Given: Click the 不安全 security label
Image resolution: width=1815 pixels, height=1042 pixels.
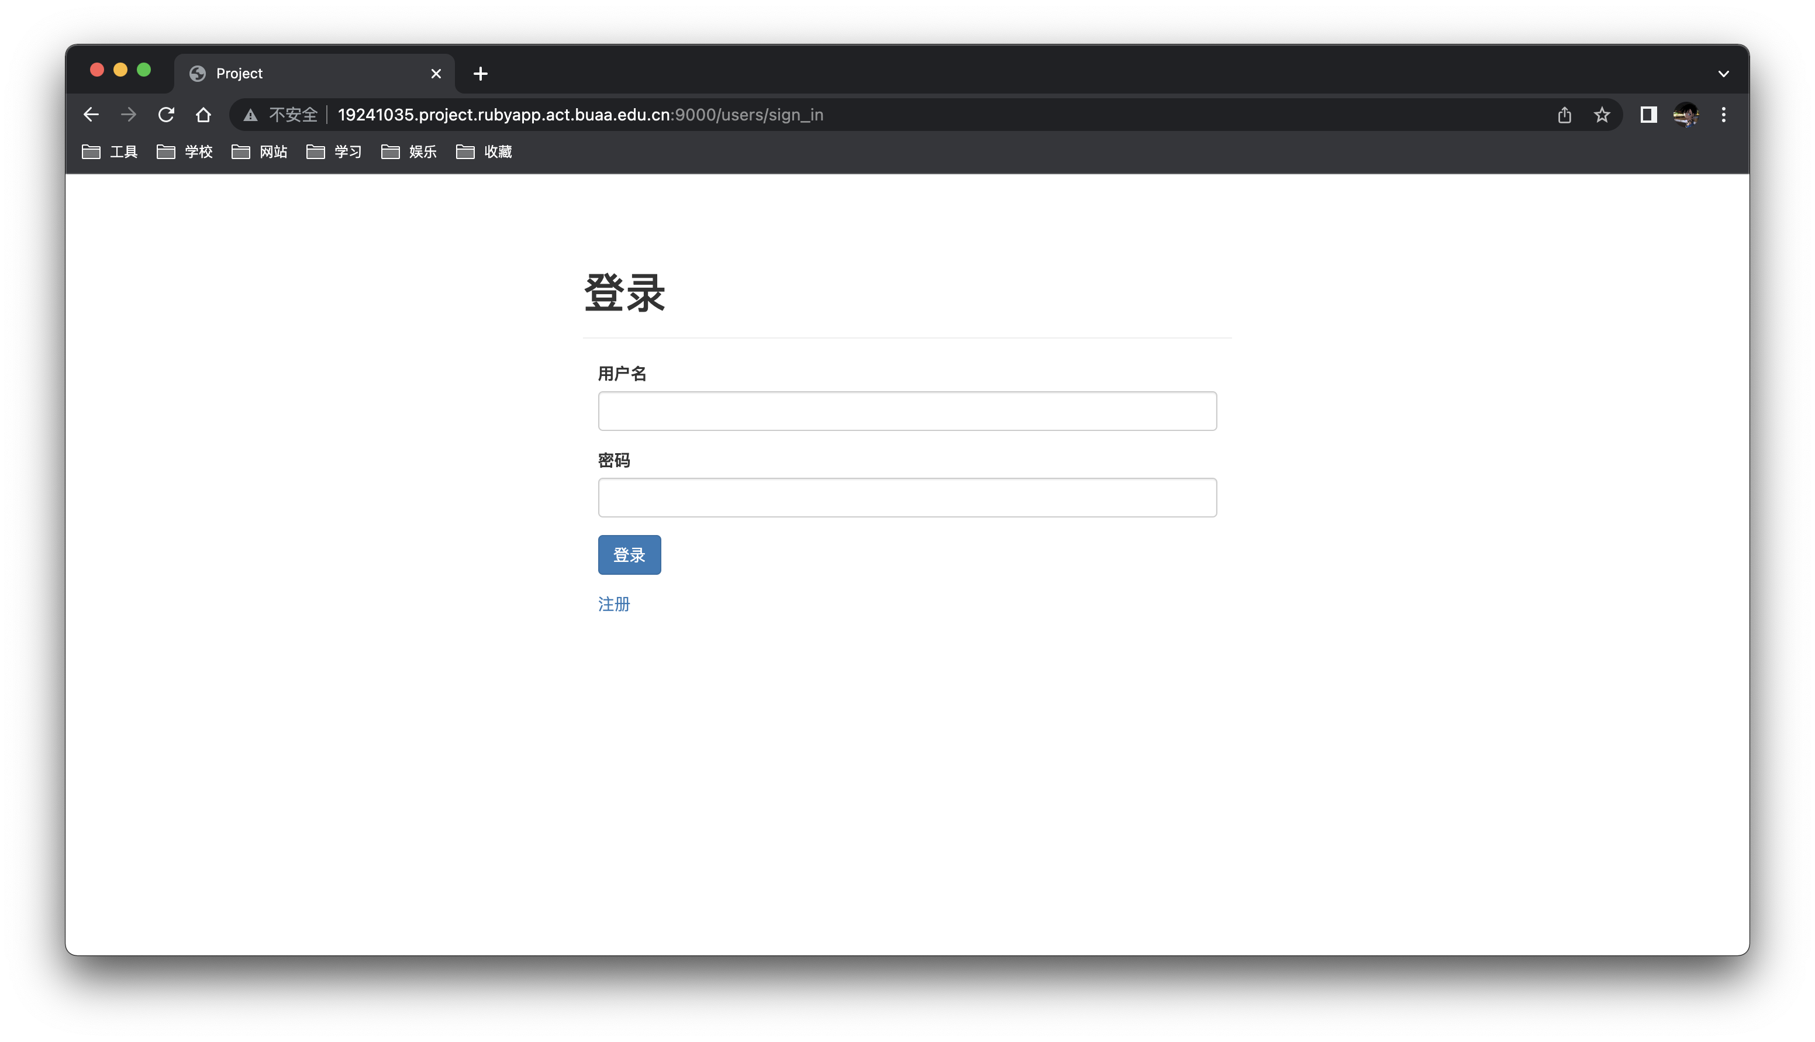Looking at the screenshot, I should pos(294,115).
